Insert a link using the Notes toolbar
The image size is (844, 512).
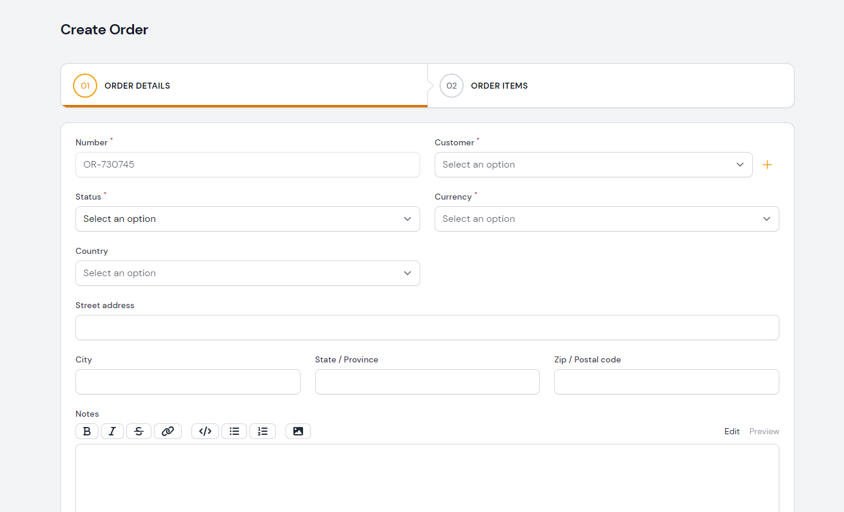(x=168, y=431)
